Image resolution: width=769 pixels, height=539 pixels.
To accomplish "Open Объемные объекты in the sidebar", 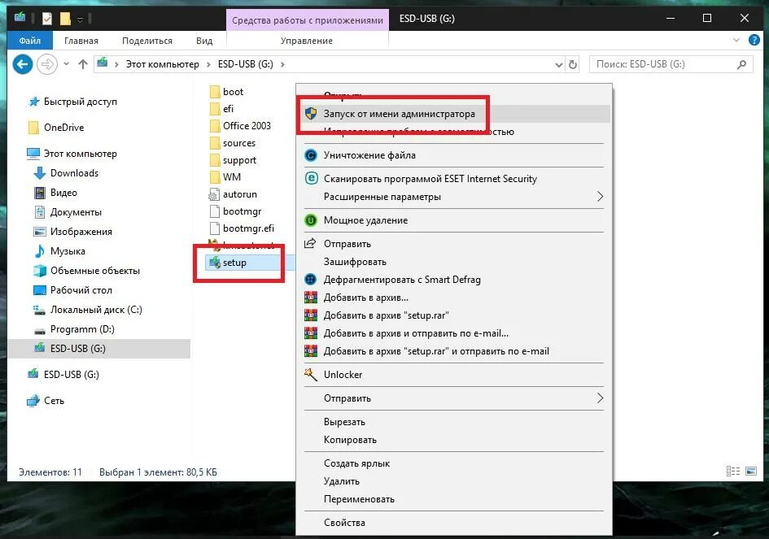I will (x=95, y=271).
